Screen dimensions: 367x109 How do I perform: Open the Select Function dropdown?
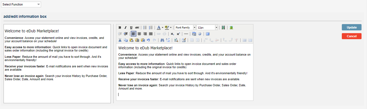pyautogui.click(x=21, y=4)
